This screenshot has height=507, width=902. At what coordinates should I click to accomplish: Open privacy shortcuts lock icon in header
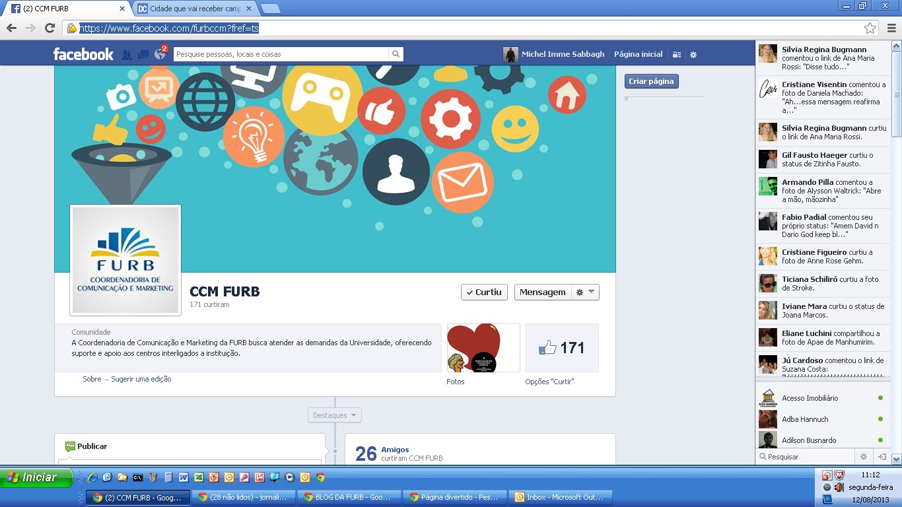pyautogui.click(x=677, y=55)
